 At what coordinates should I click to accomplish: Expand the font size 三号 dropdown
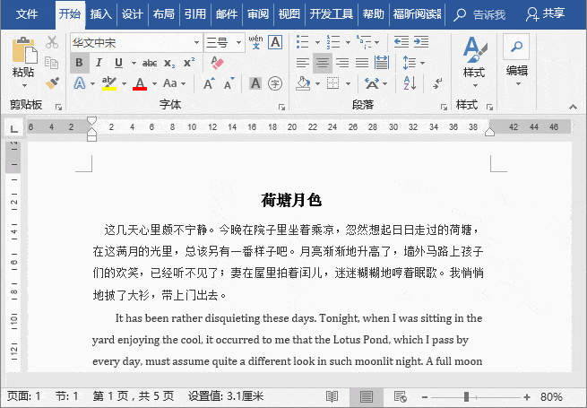point(239,42)
